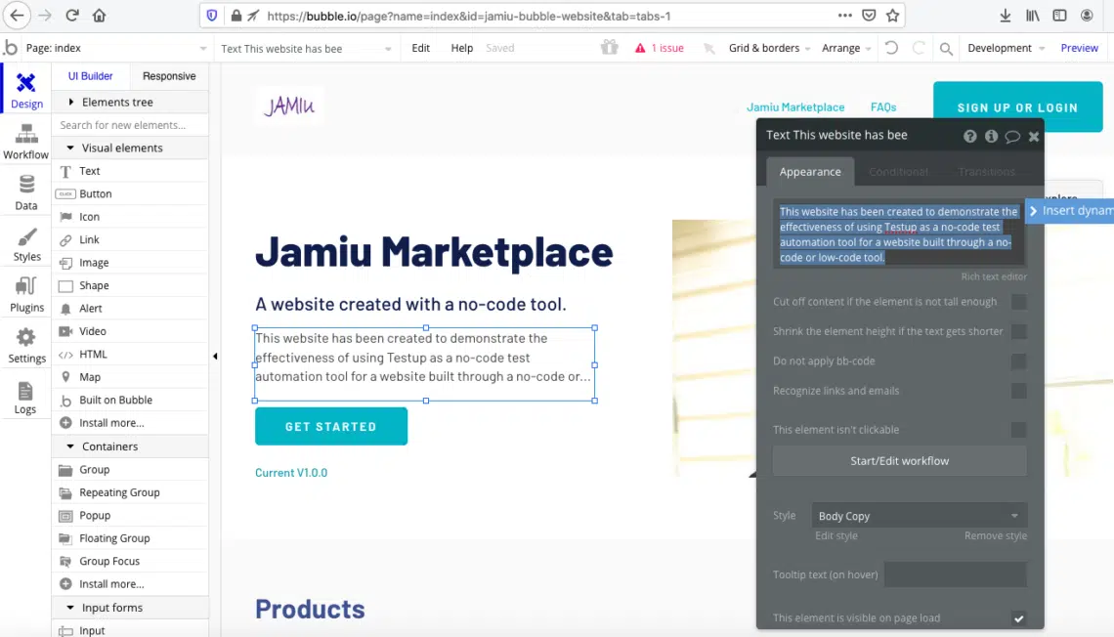Open the Settings section
1114x637 pixels.
click(26, 346)
